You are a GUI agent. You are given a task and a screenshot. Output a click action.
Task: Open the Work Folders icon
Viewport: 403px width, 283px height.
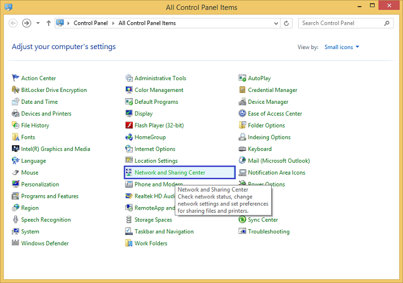[x=129, y=243]
